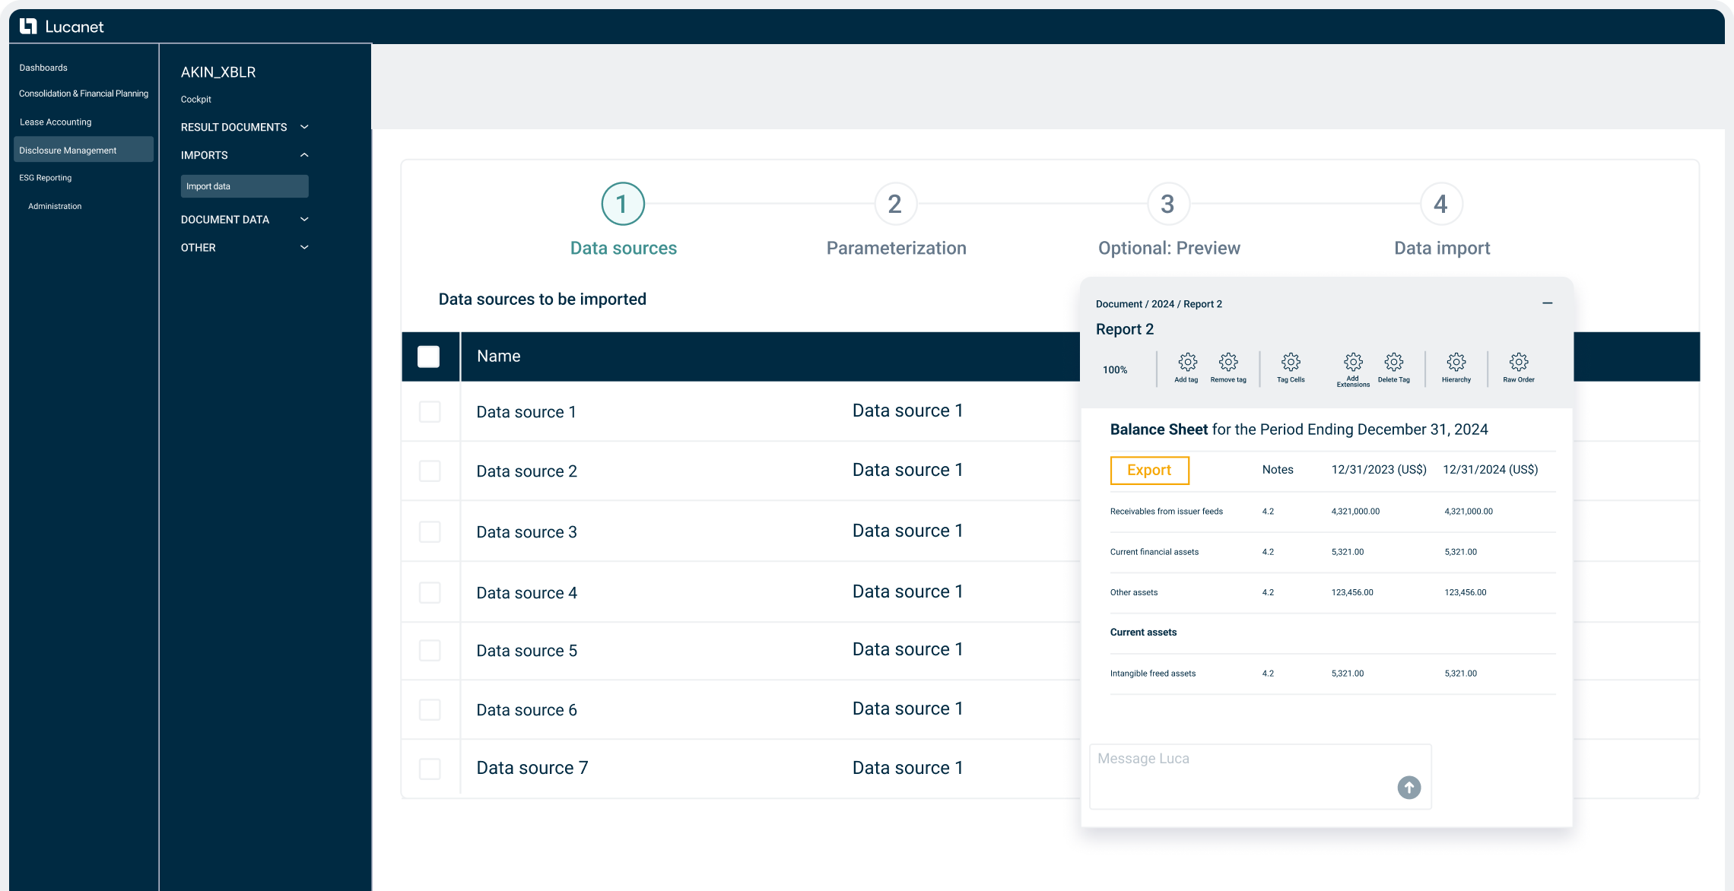Select the Tag Cells tool icon
Screen dimensions: 1734x891
(1291, 361)
